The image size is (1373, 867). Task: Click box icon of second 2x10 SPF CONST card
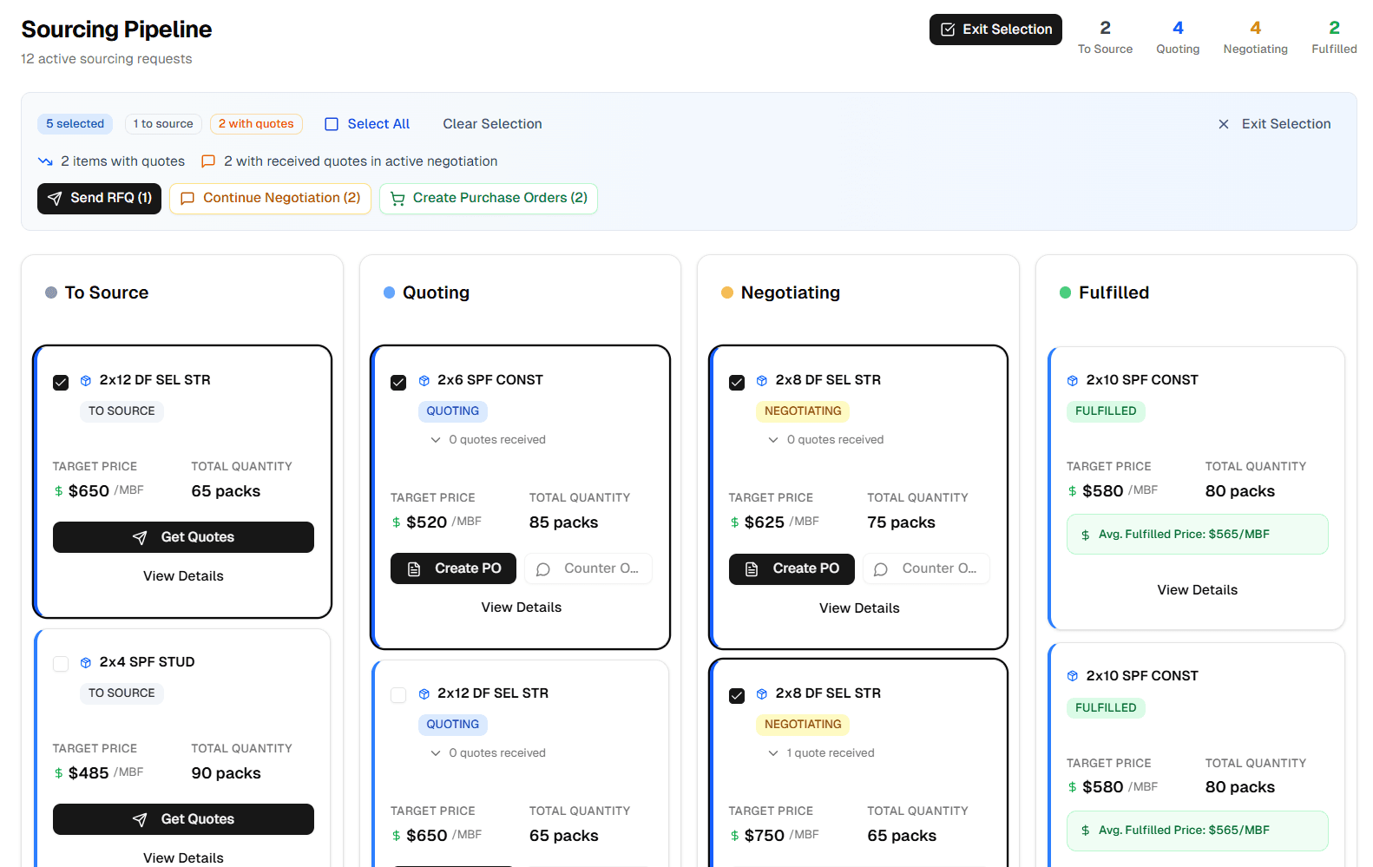(1073, 676)
